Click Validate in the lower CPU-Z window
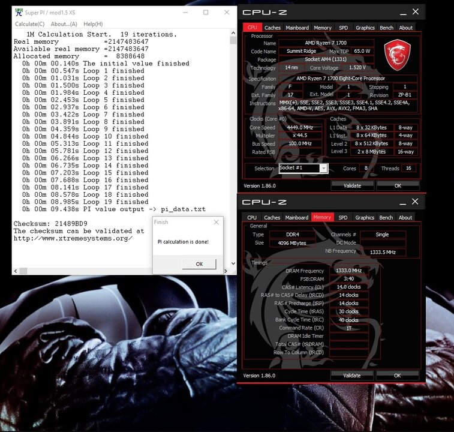454x432 pixels. coord(352,376)
